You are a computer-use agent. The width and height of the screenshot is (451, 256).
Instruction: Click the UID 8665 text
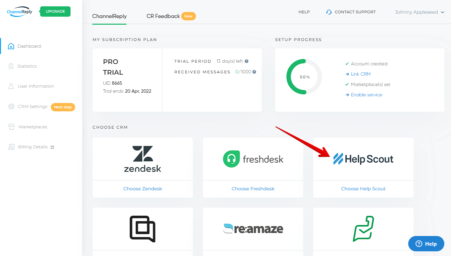tap(113, 83)
